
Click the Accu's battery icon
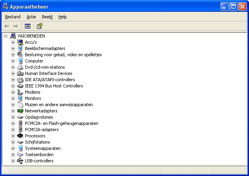pos(20,42)
